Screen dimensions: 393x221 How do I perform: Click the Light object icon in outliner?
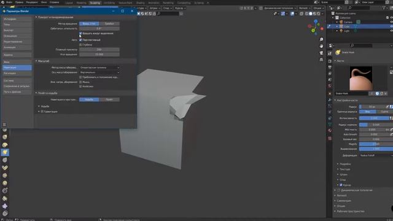pos(341,31)
